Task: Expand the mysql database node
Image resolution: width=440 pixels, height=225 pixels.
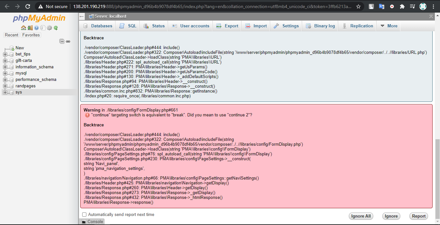Action: tap(5, 73)
